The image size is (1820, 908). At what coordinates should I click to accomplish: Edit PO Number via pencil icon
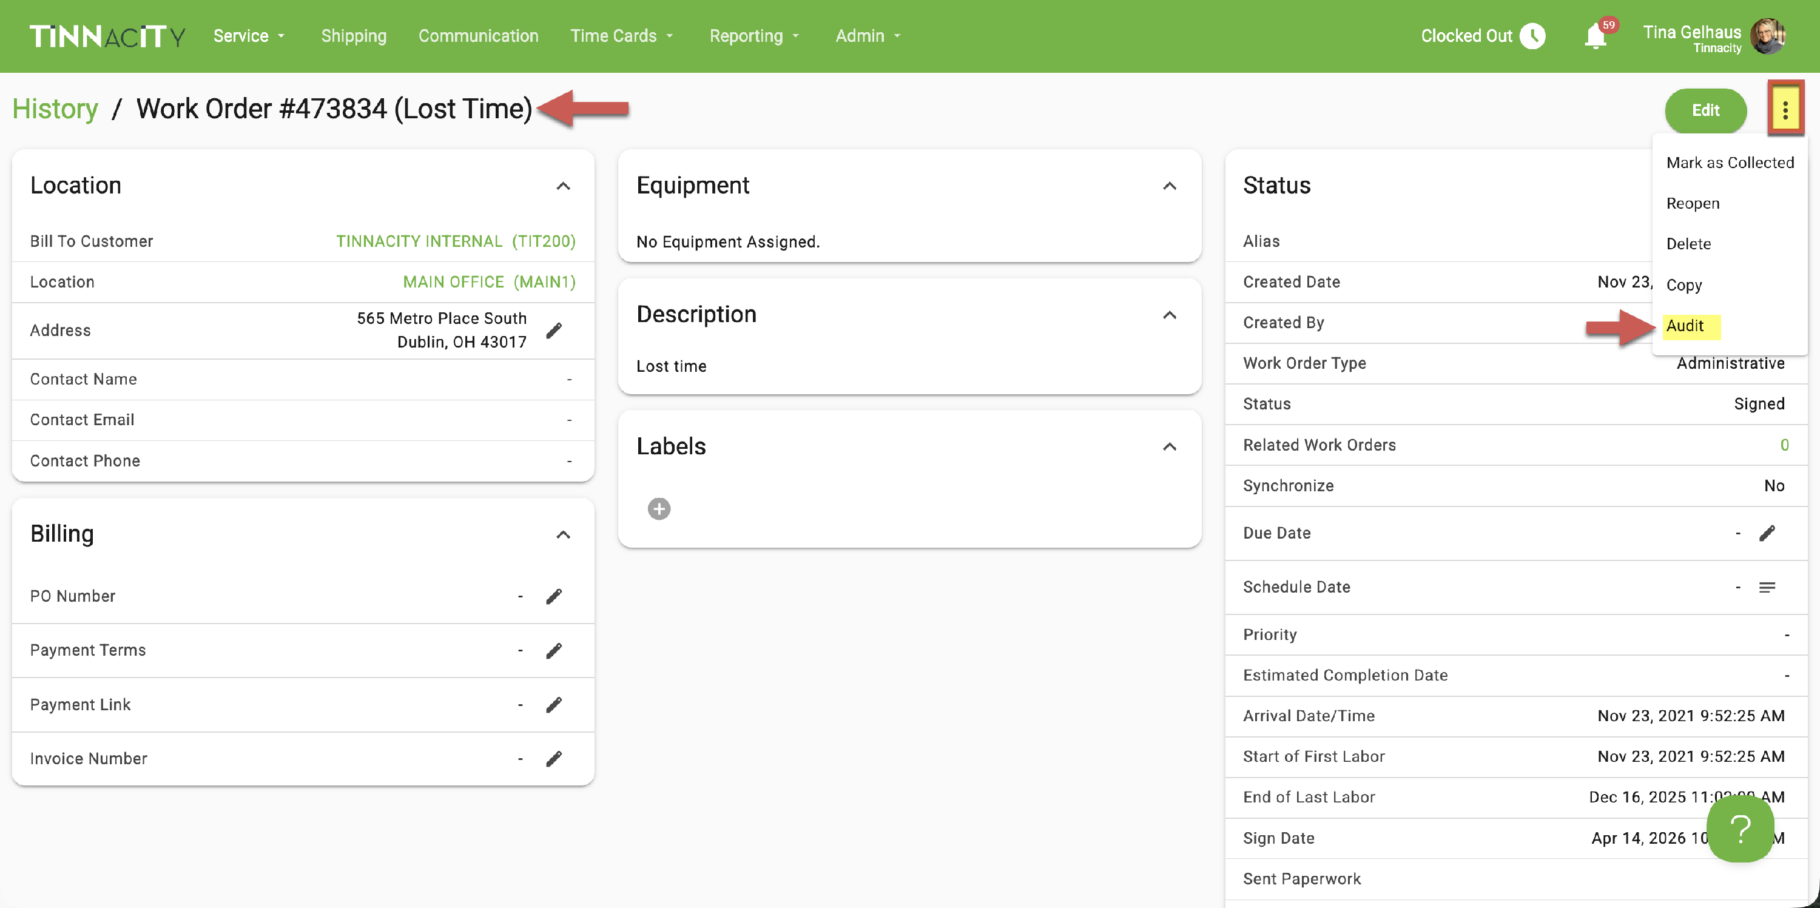[x=554, y=596]
